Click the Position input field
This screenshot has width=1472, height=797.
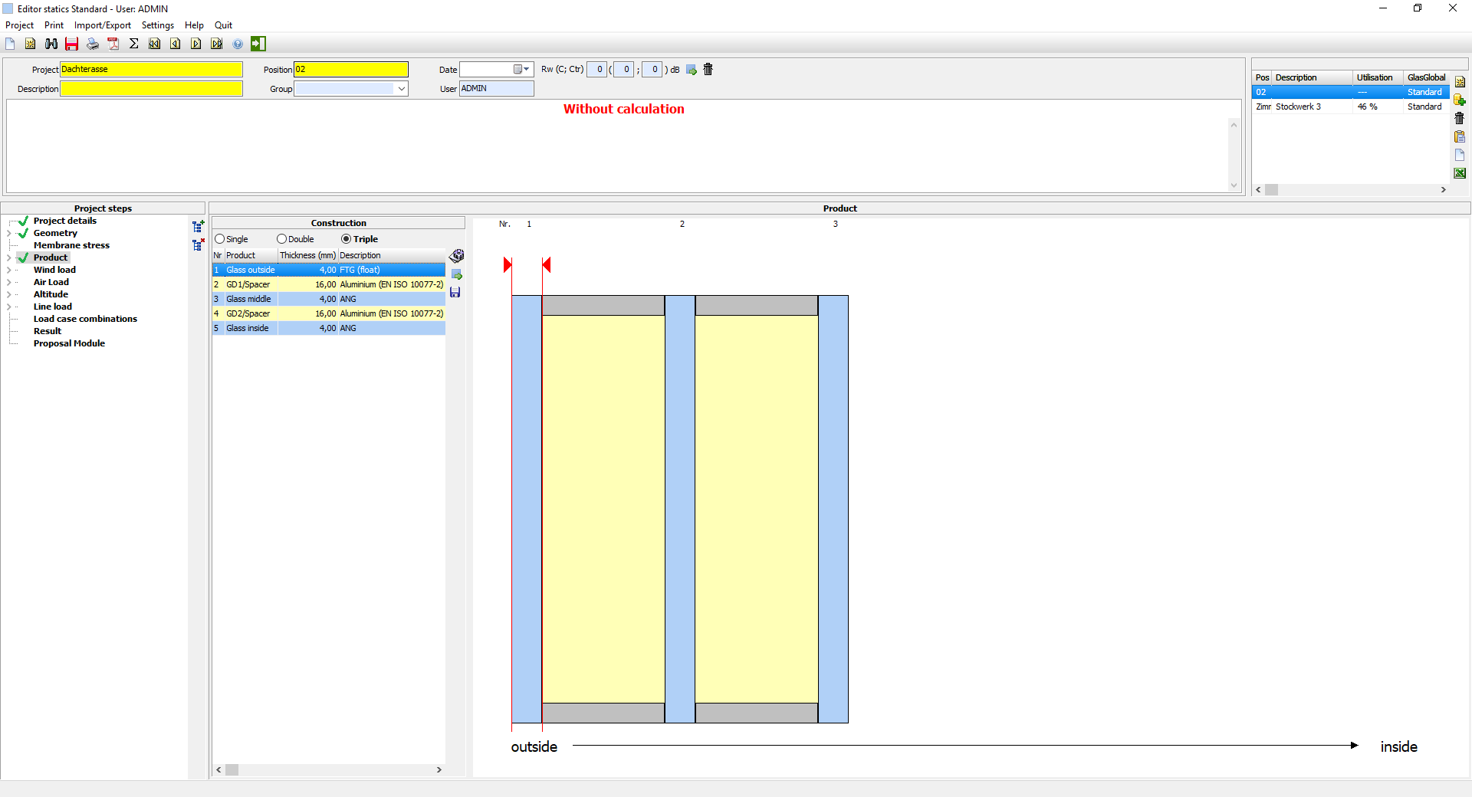click(x=351, y=70)
